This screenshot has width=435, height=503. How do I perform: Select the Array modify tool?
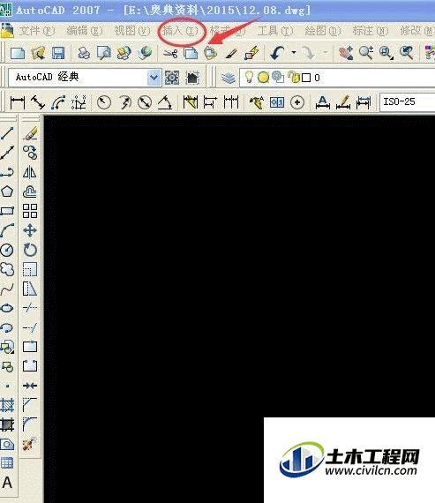(x=30, y=211)
